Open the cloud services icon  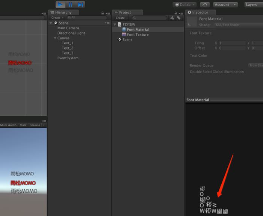(x=205, y=5)
